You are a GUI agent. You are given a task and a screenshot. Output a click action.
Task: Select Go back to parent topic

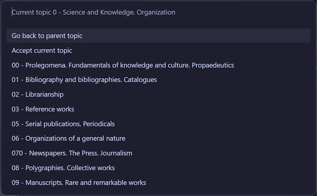[158, 35]
